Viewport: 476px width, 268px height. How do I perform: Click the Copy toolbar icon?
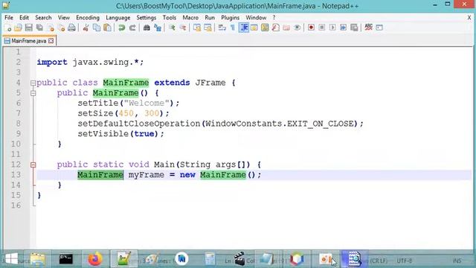pos(97,28)
